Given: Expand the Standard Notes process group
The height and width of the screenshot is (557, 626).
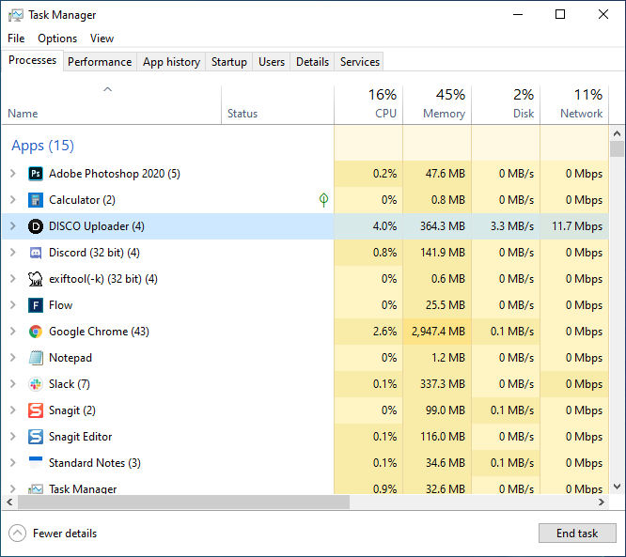Looking at the screenshot, I should point(13,463).
